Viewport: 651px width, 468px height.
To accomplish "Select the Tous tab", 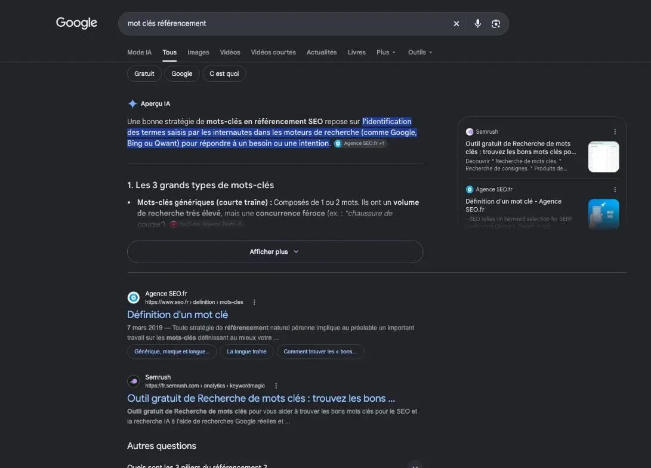I will (x=169, y=53).
